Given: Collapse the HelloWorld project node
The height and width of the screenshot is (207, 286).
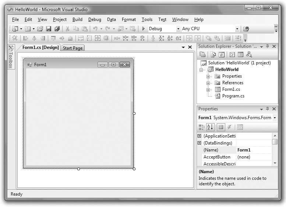Looking at the screenshot, I should pos(201,70).
